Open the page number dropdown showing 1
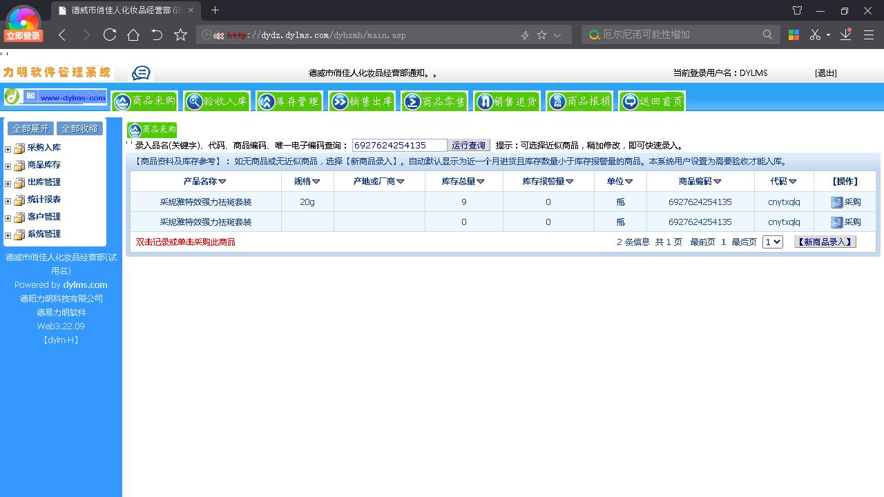 point(771,242)
